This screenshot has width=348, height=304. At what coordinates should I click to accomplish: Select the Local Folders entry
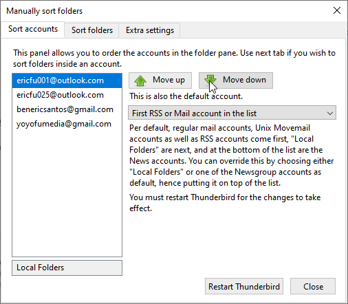pyautogui.click(x=67, y=268)
